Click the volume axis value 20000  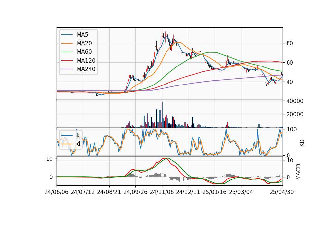295,114
